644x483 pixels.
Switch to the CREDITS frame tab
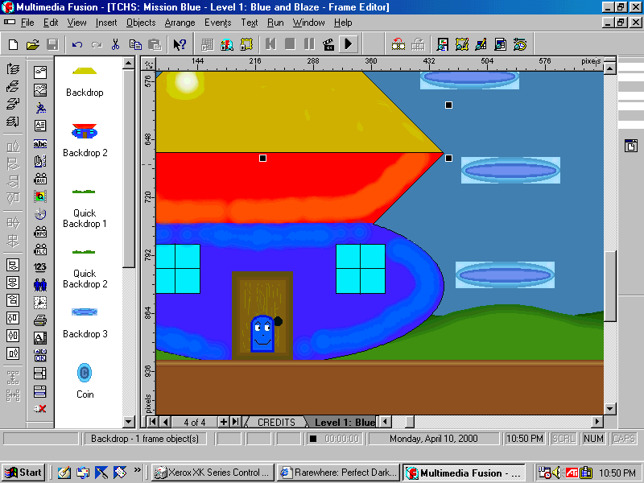[x=276, y=423]
